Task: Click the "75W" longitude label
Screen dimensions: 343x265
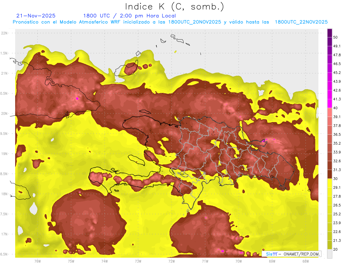Action: click(x=71, y=261)
